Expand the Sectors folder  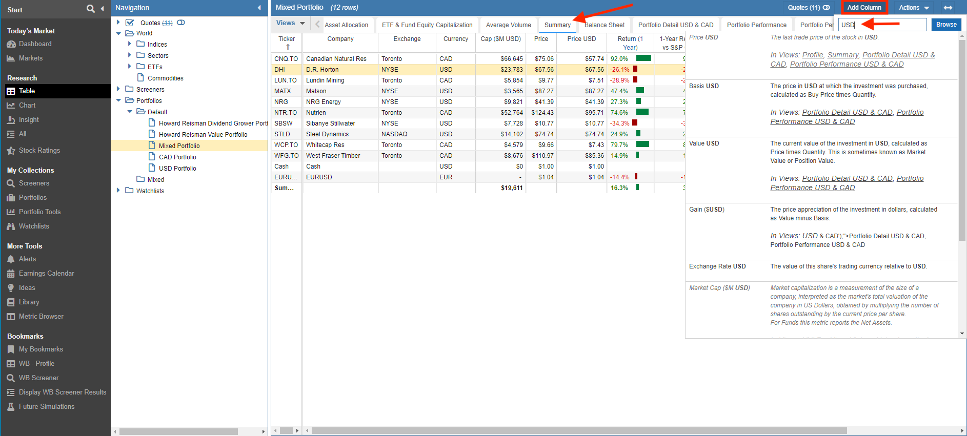click(x=130, y=55)
